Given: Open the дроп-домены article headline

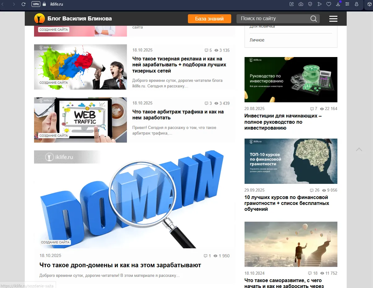Looking at the screenshot, I should tap(120, 265).
